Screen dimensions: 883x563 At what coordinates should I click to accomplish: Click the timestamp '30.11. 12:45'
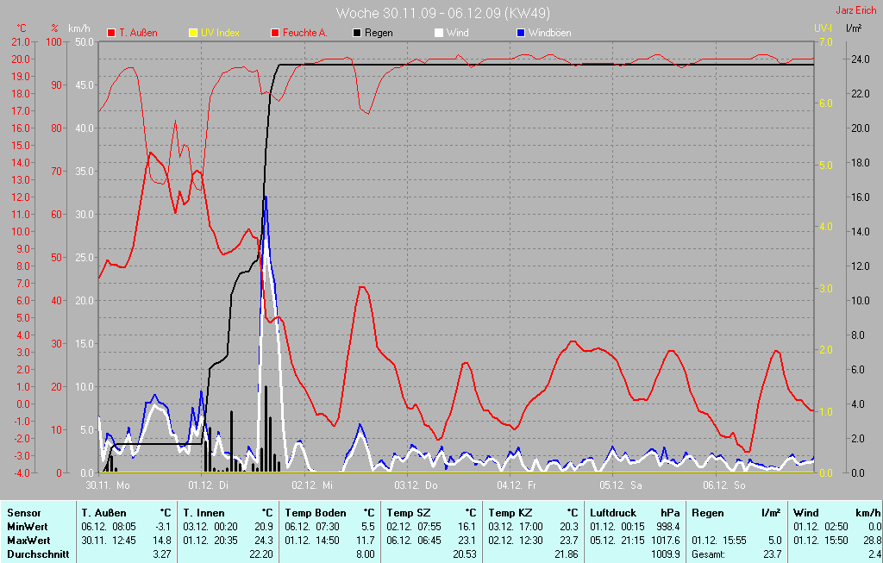(x=109, y=541)
